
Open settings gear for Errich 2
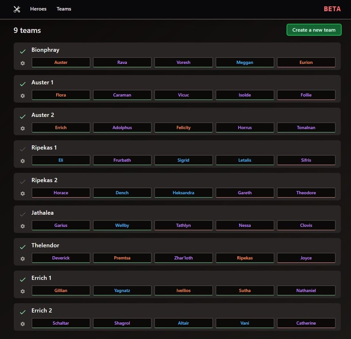22,324
